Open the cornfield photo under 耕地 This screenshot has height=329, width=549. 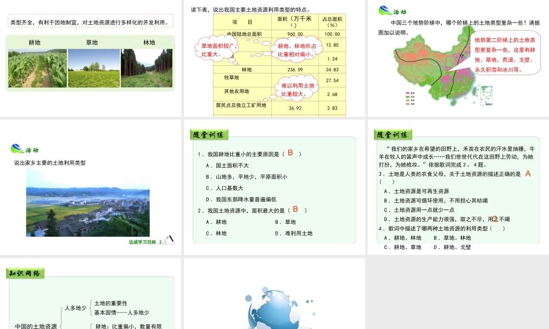point(37,68)
